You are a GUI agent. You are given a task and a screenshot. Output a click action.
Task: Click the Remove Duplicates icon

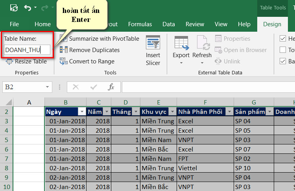[x=64, y=50]
